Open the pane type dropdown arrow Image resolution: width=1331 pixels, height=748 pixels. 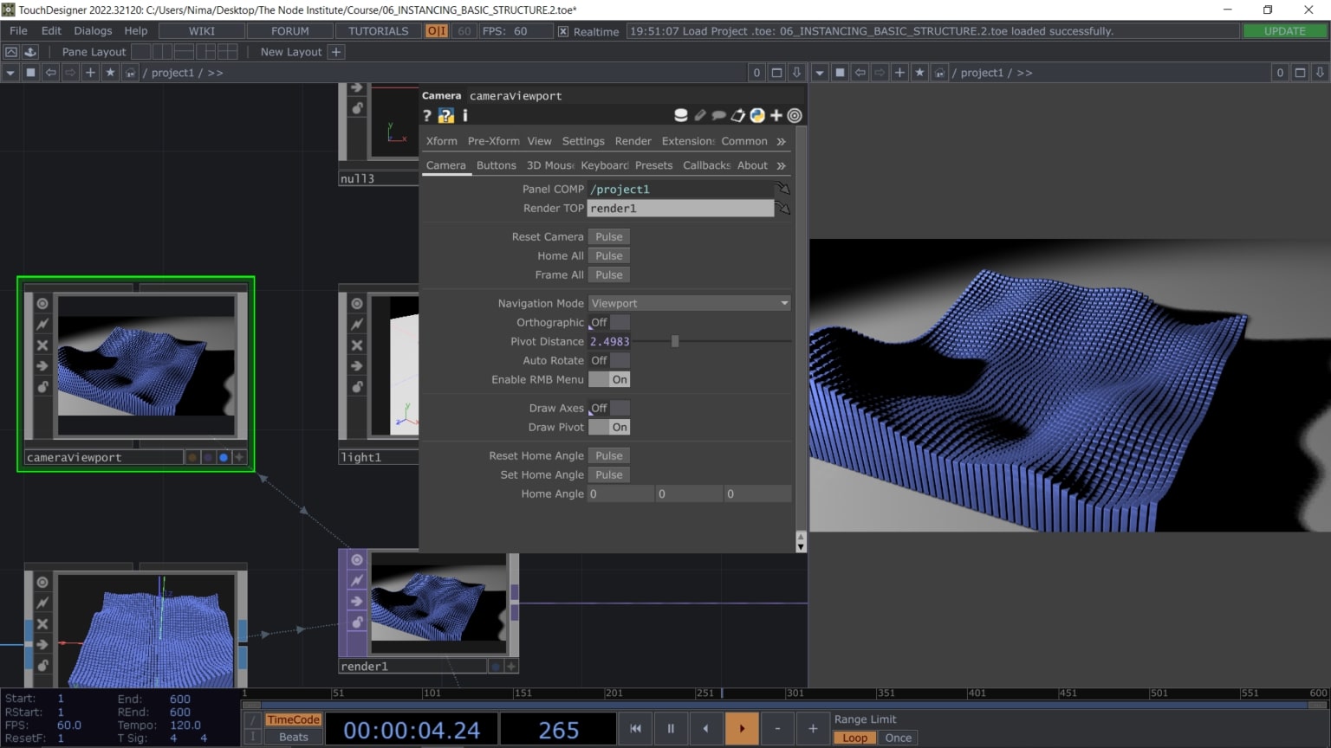(x=10, y=73)
